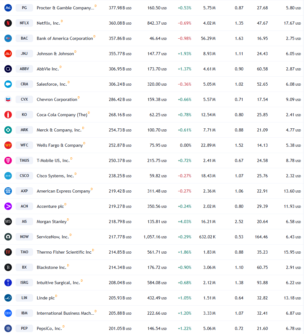Open Procter & Gamble Company link

65,8
